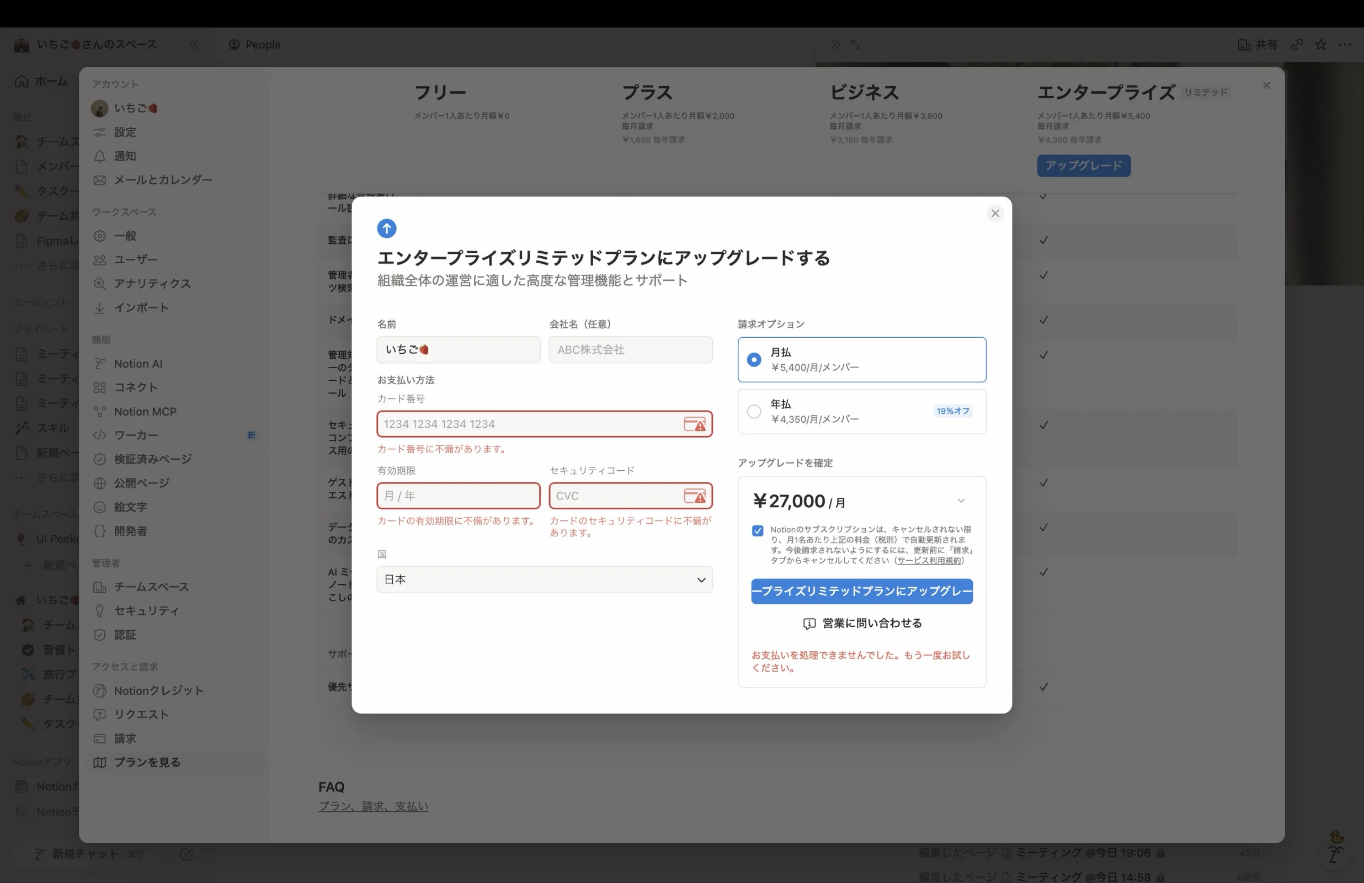Click the ワーカー code brackets icon

coord(100,435)
